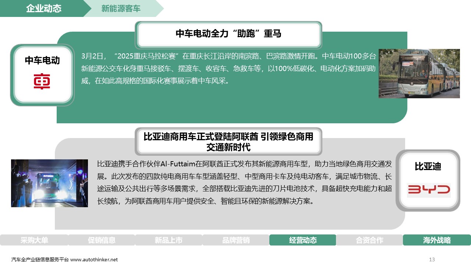The image size is (471, 265).
Task: Open the 品牌营销 bottom tab
Action: 236,240
